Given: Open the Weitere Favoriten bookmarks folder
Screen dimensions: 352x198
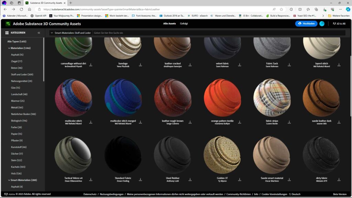Looking at the screenshot, I should coord(339,16).
